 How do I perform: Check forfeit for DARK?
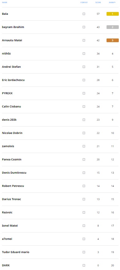[84, 265]
